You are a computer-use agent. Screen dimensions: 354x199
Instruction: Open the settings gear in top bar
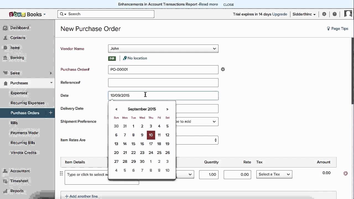[x=324, y=14]
